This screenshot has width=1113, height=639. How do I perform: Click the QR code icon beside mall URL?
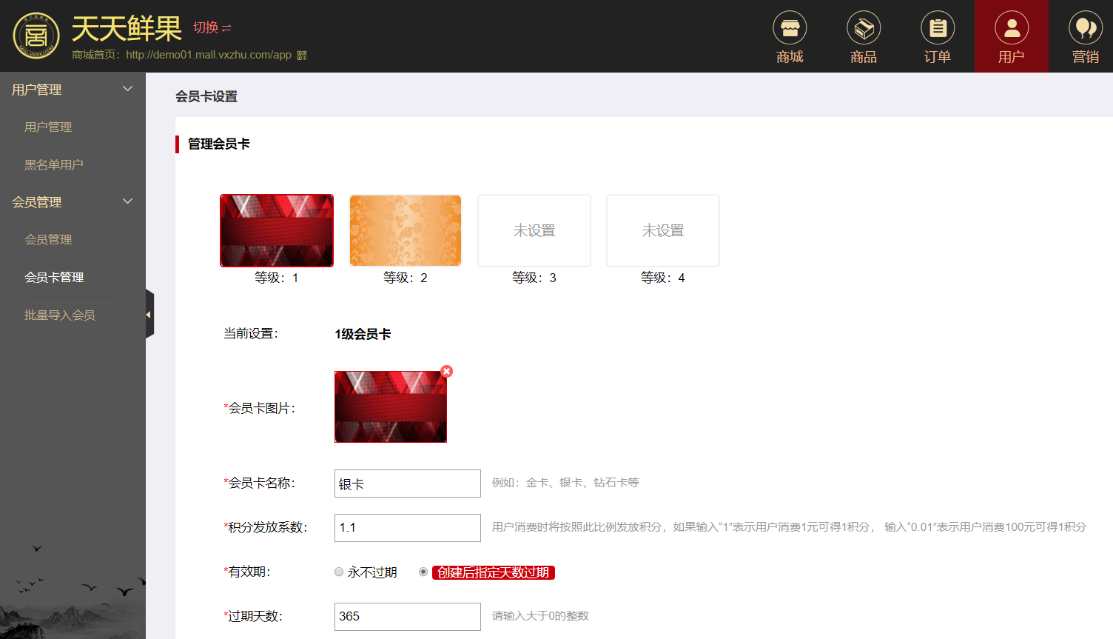coord(302,56)
